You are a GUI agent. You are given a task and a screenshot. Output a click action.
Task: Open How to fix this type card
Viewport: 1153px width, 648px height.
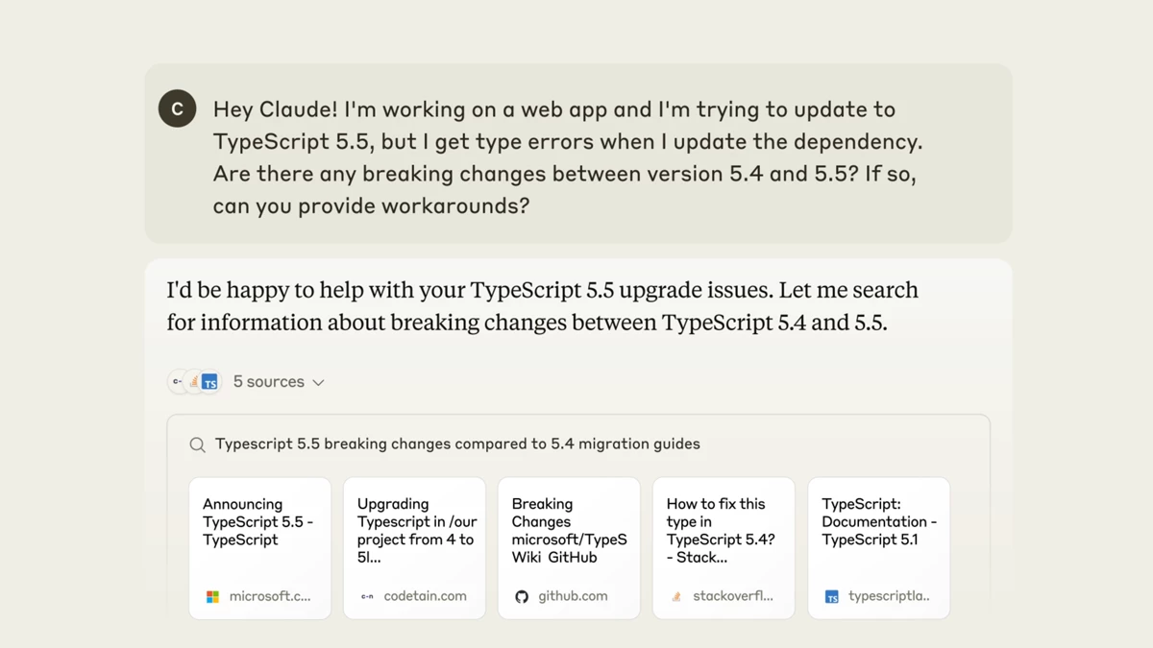click(724, 548)
